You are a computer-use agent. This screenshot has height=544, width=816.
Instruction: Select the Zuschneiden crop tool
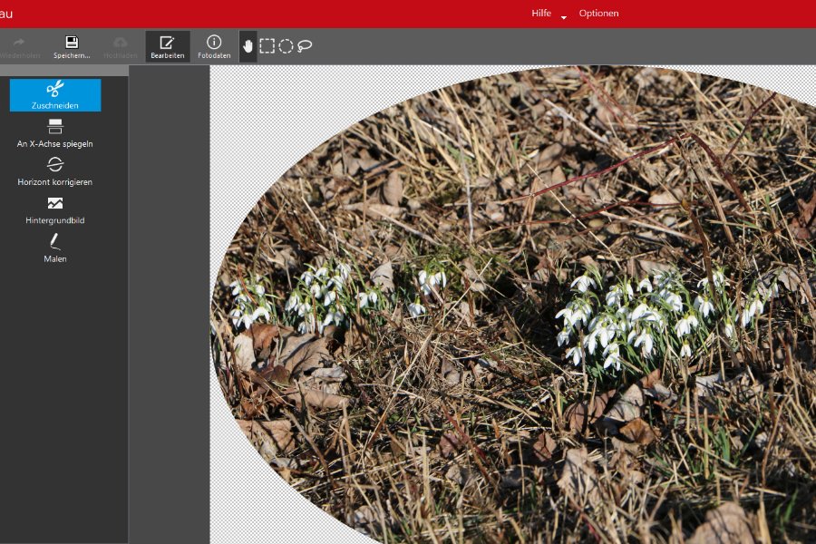55,95
